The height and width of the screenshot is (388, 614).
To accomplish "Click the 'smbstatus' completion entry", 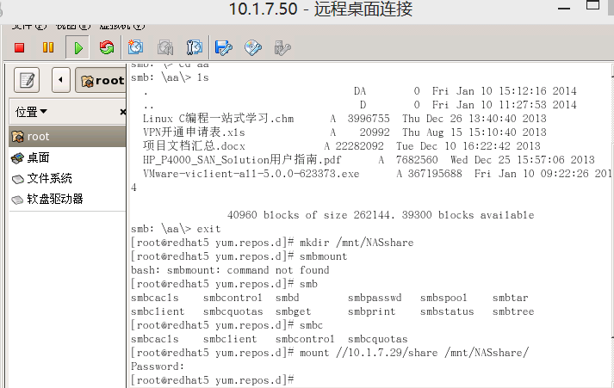I will 447,311.
